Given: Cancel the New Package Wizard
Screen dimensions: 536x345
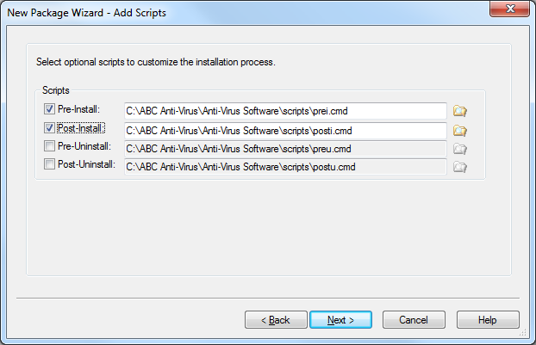Looking at the screenshot, I should click(414, 320).
